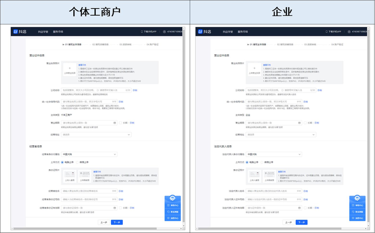Open 帮助中心 in the 个体工商户 floating widget
The width and height of the screenshot is (375, 233).
[x=173, y=205]
